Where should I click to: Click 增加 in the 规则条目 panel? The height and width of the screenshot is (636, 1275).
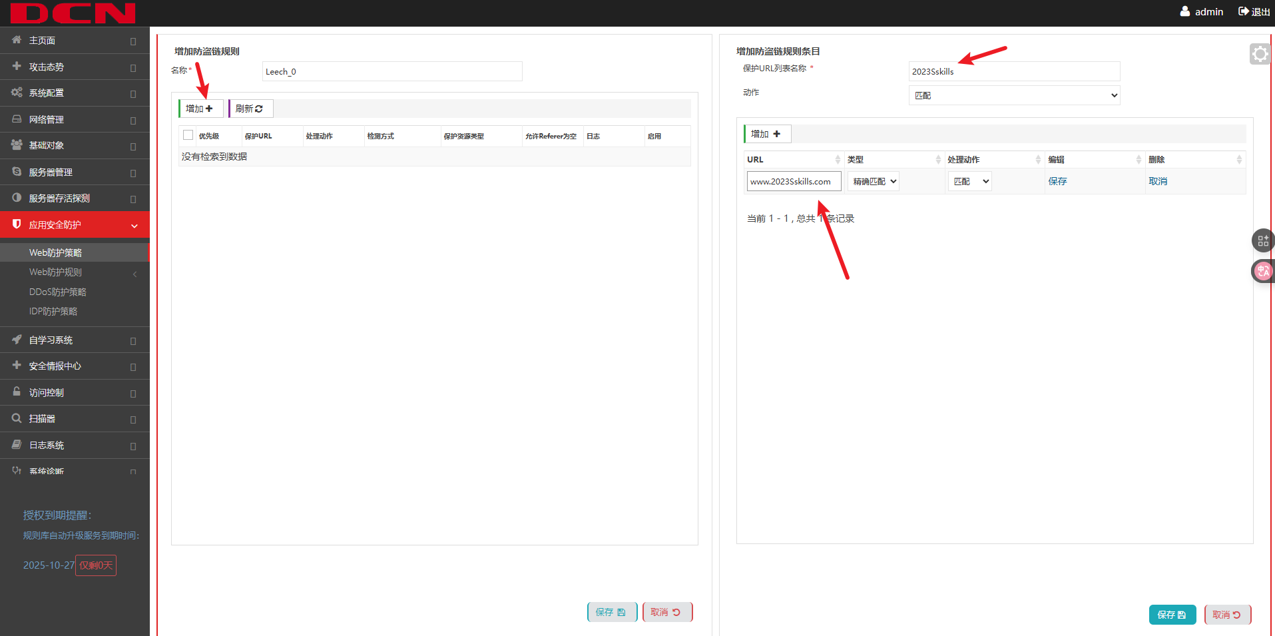pos(767,134)
